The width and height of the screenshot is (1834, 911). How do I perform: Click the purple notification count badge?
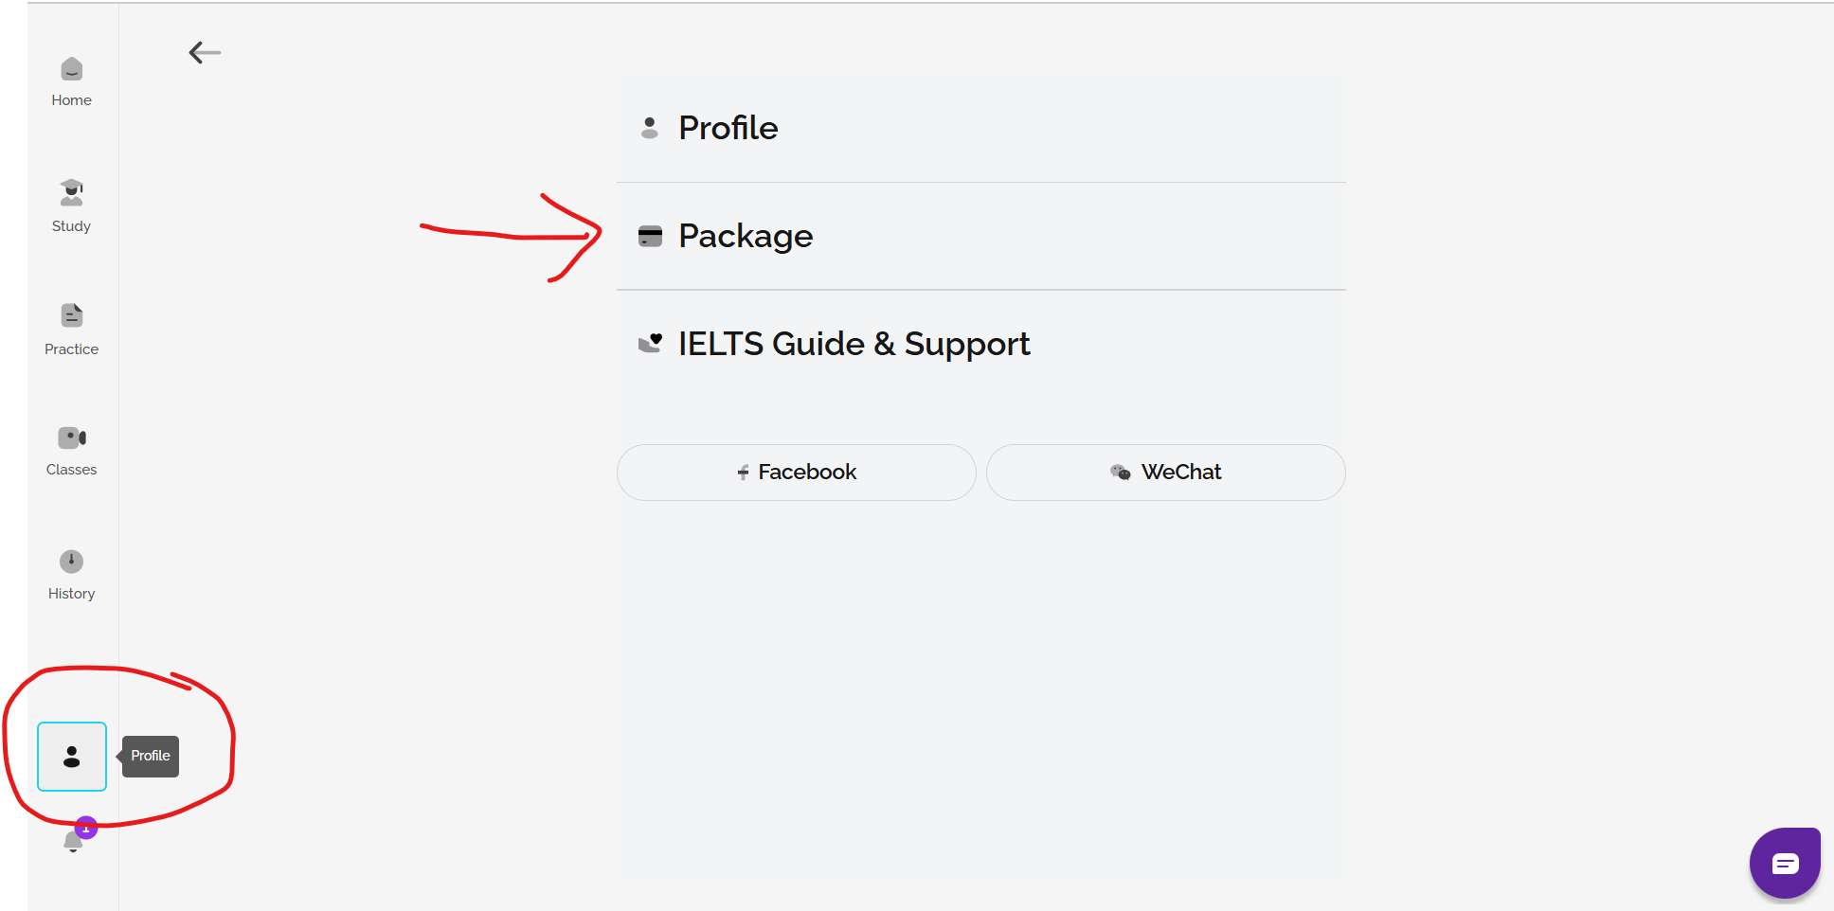(86, 828)
